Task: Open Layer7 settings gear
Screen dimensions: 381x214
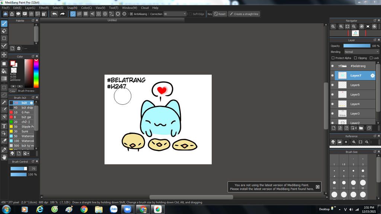Action: [372, 76]
